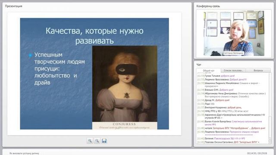The image size is (276, 155).
Task: Click the Conjuress painting on the slide
Action: pyautogui.click(x=125, y=87)
